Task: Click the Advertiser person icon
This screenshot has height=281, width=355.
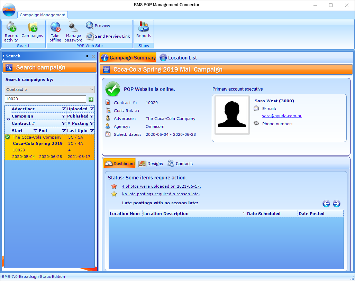Action: [x=108, y=118]
